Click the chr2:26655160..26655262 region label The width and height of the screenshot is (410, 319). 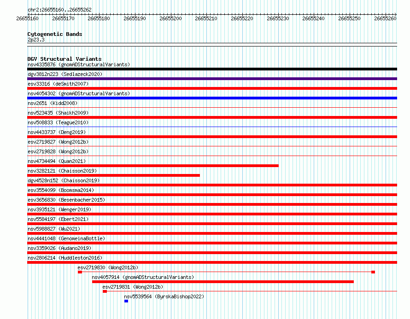coord(59,10)
